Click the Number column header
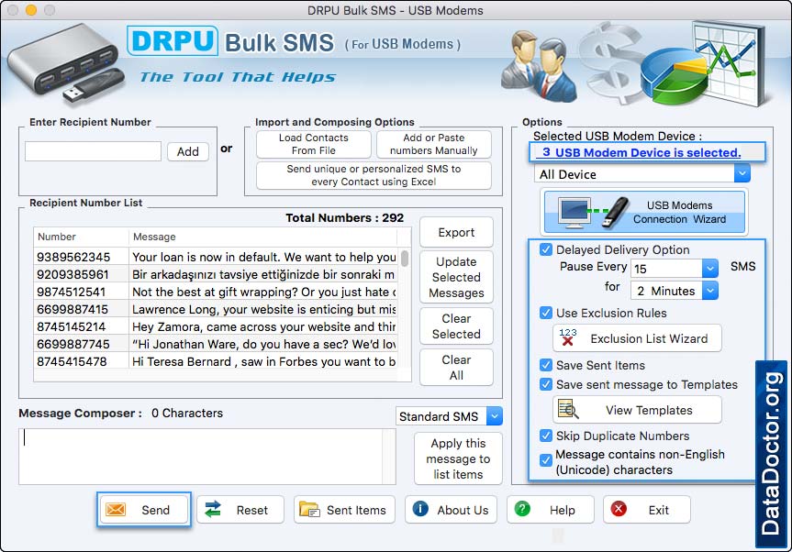This screenshot has height=552, width=792. (x=81, y=237)
